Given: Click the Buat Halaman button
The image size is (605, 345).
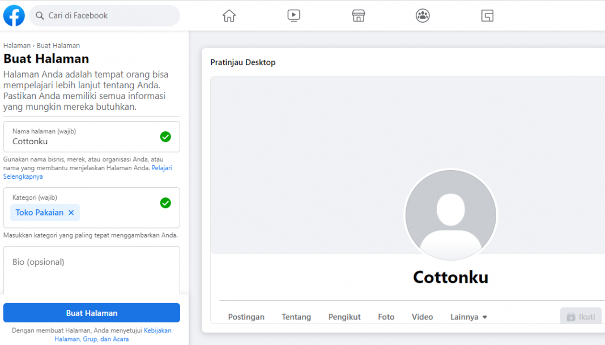Looking at the screenshot, I should pyautogui.click(x=91, y=313).
